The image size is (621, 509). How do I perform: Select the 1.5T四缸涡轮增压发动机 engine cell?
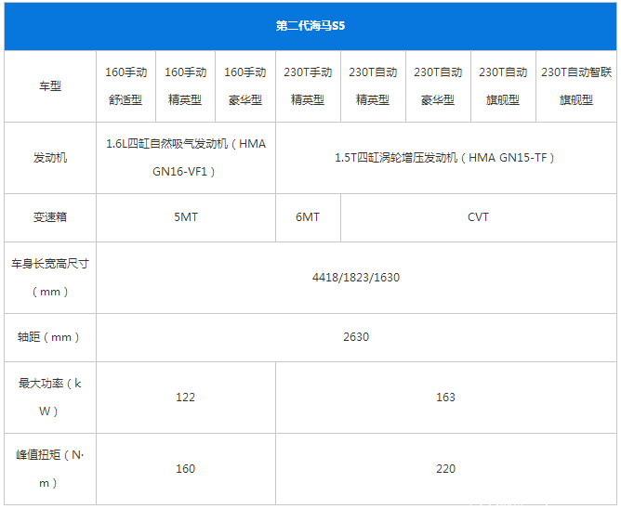click(x=445, y=158)
